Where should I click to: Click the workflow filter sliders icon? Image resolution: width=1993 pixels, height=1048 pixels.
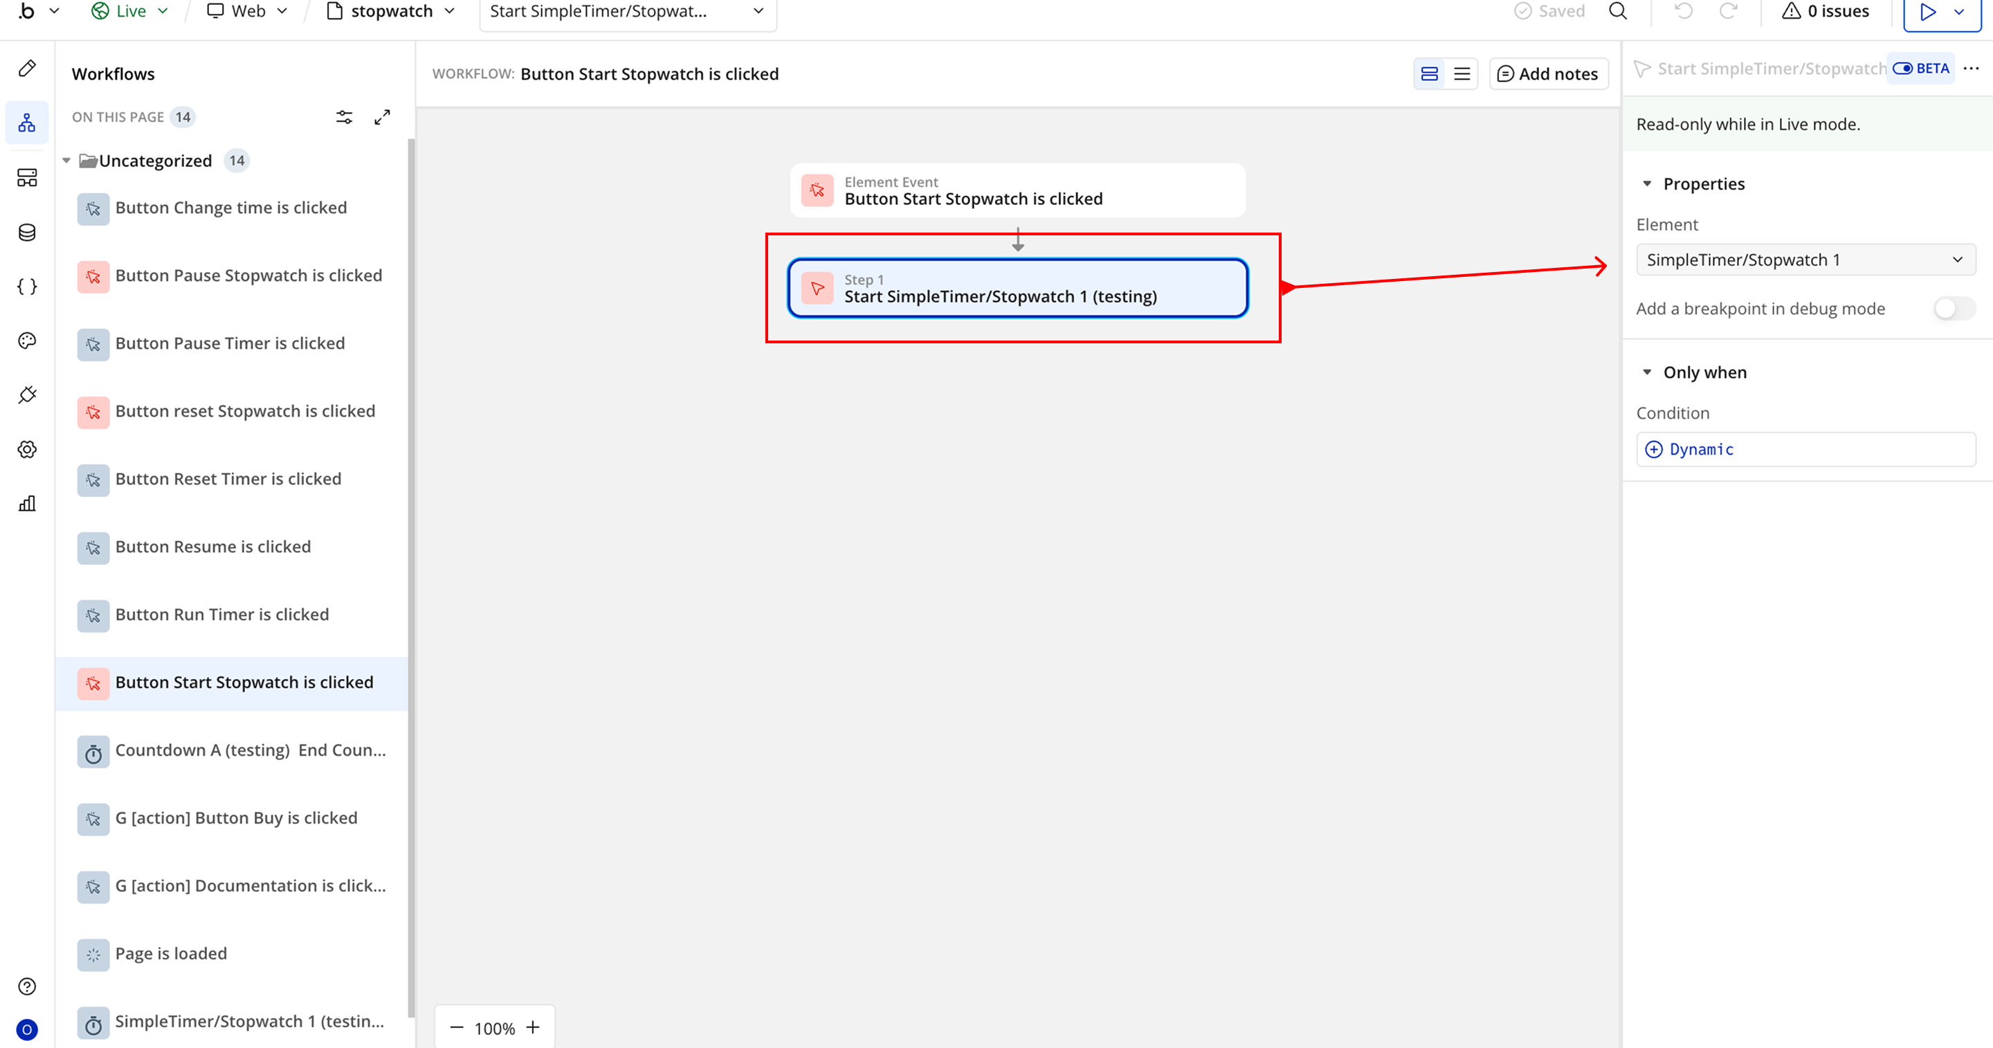(x=345, y=117)
